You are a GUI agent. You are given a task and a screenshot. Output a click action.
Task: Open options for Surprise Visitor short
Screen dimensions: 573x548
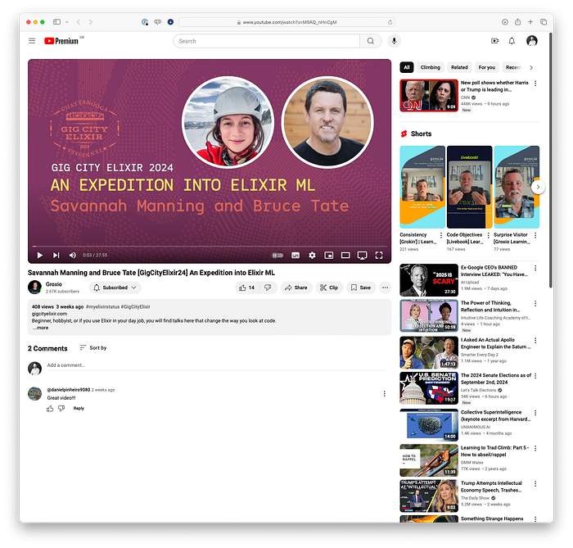[535, 235]
